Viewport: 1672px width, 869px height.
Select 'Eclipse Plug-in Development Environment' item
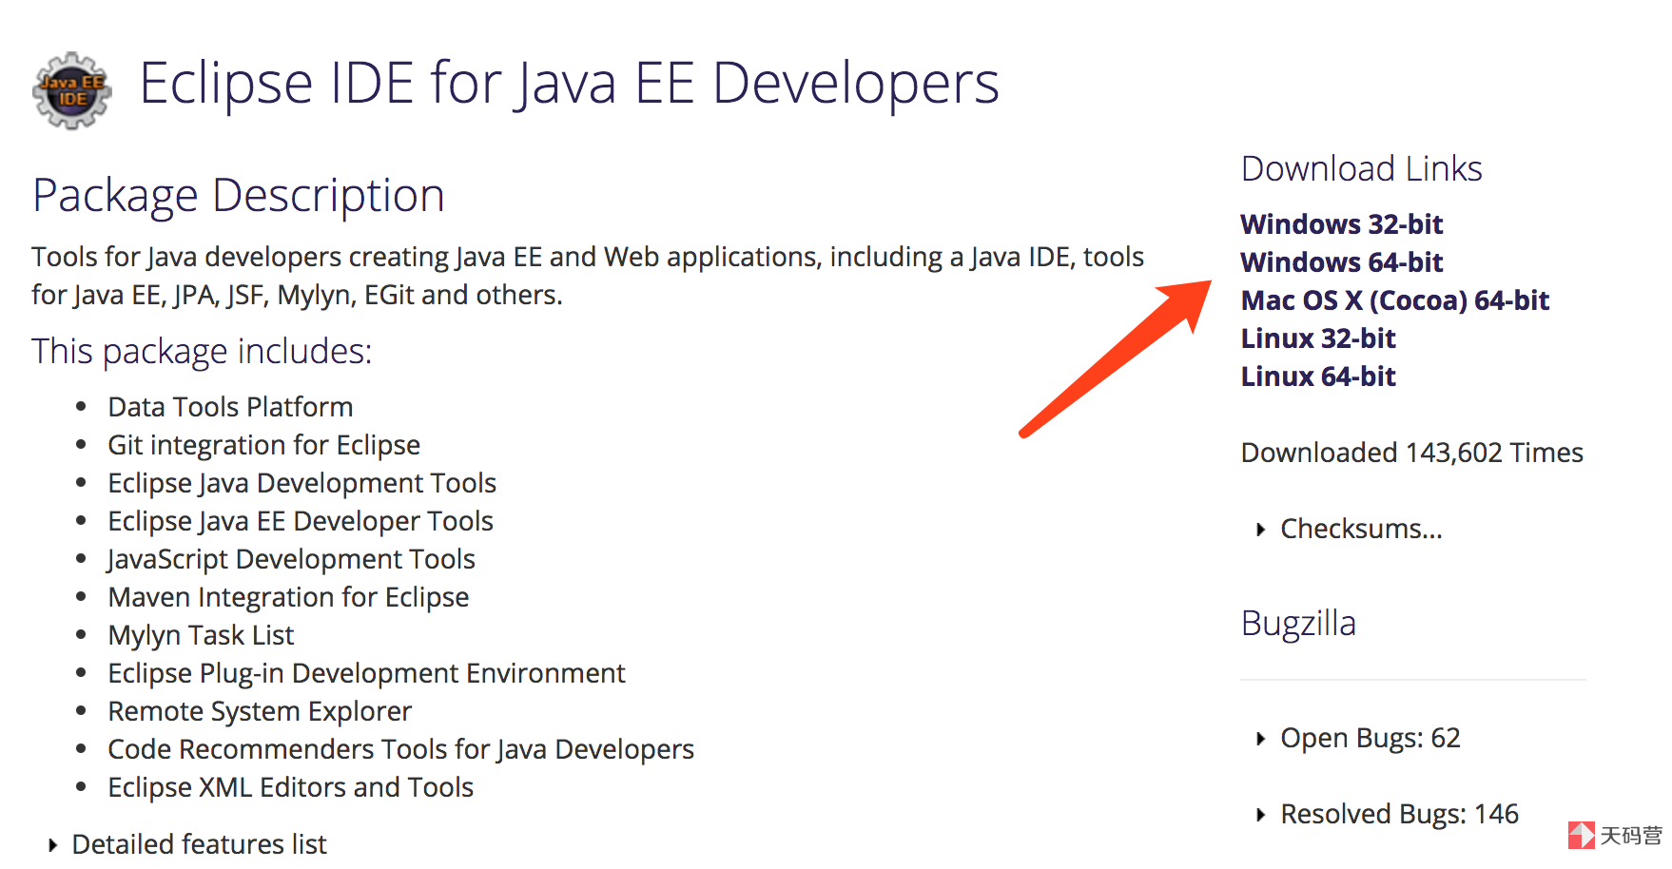tap(366, 673)
